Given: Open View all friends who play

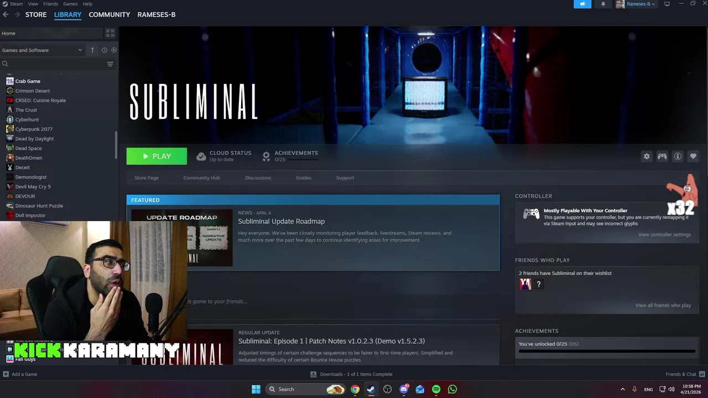Looking at the screenshot, I should tap(663, 305).
